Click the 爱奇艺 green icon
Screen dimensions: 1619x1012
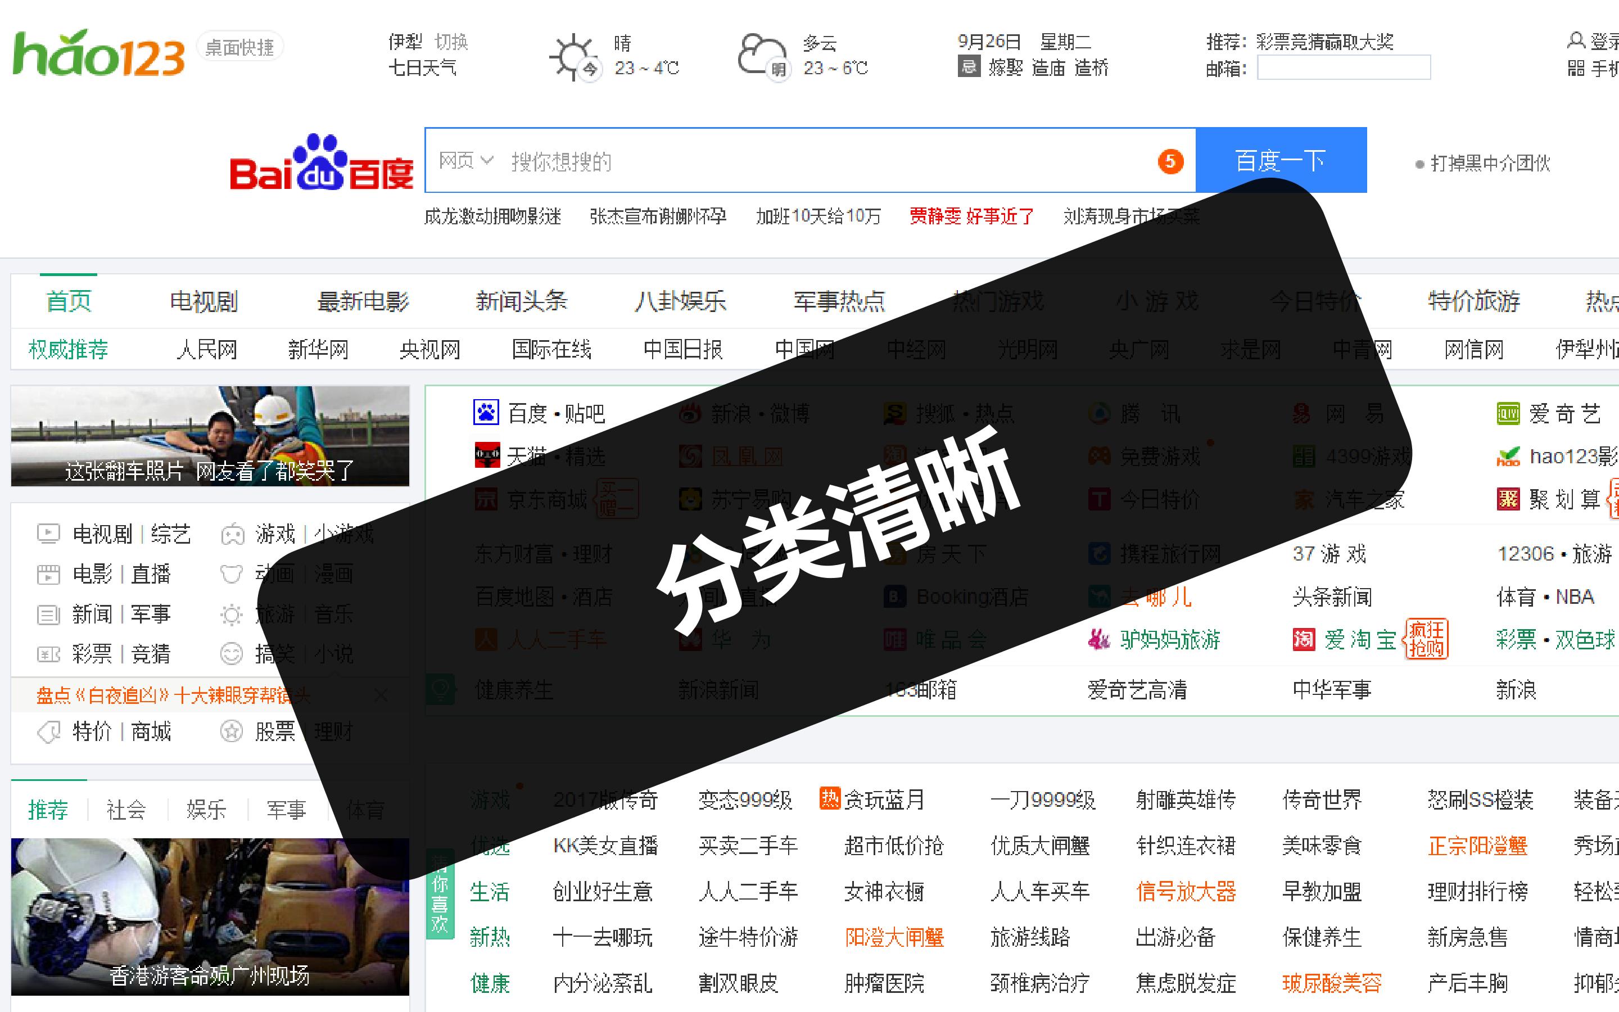1508,414
